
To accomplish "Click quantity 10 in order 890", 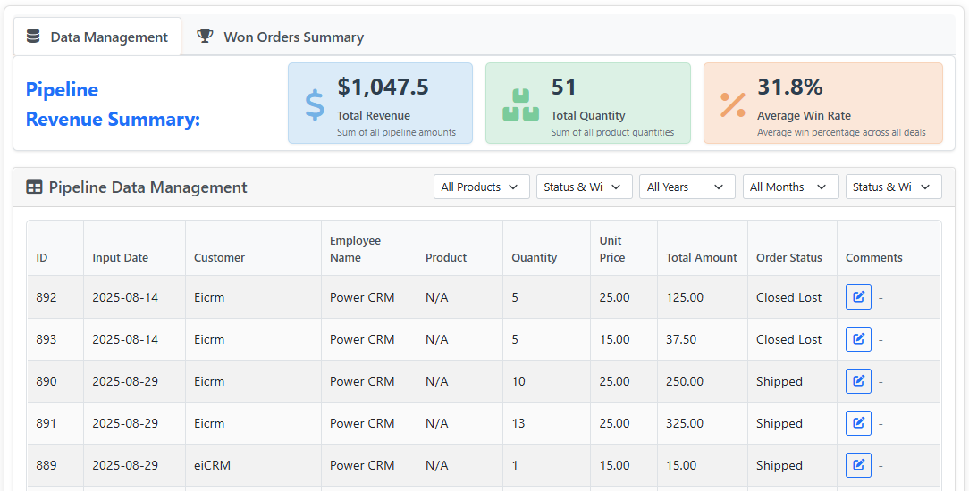I will pos(518,381).
